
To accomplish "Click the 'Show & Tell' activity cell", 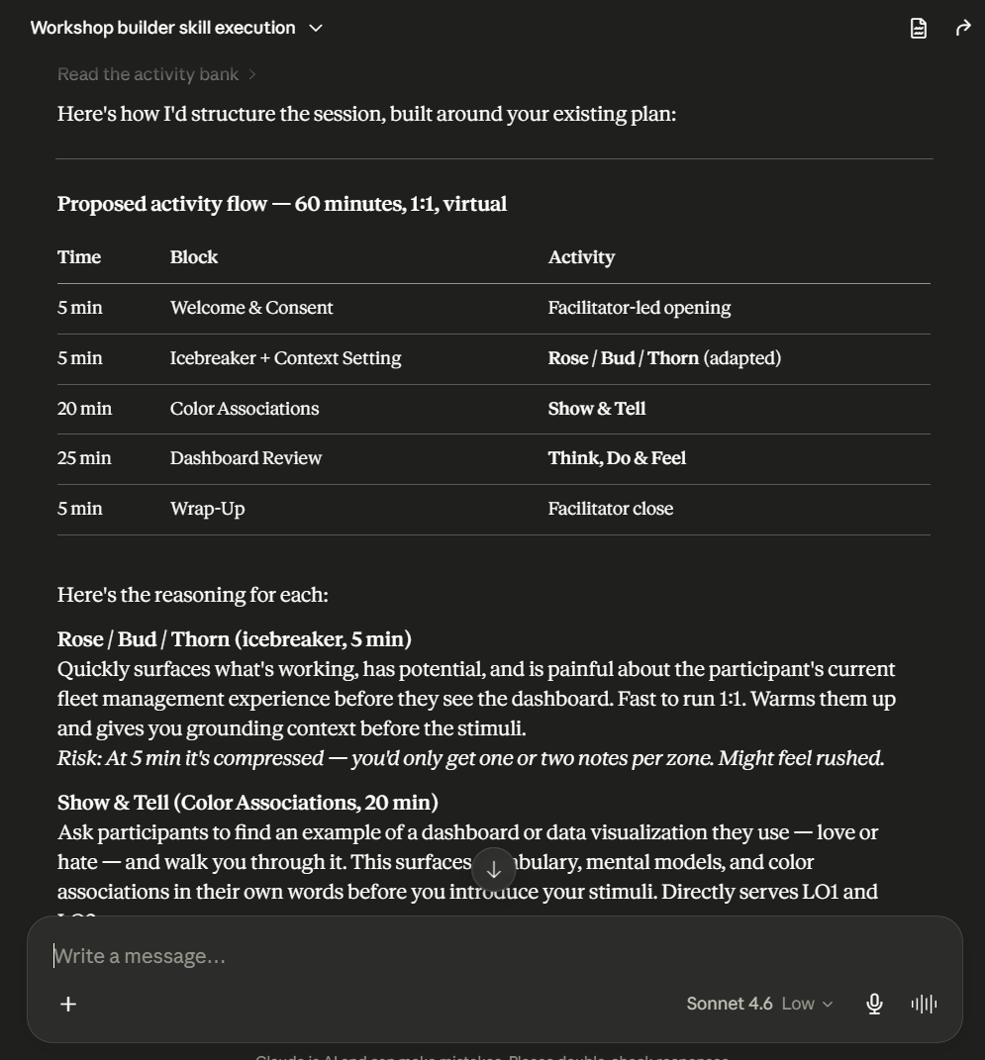I will pyautogui.click(x=597, y=409).
